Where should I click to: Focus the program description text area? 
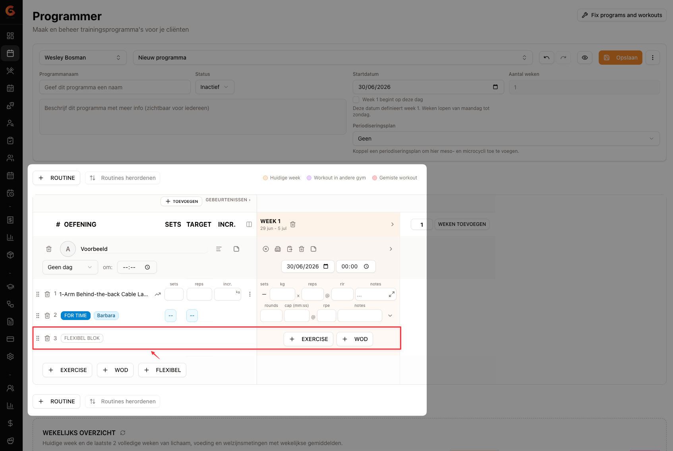(x=193, y=117)
